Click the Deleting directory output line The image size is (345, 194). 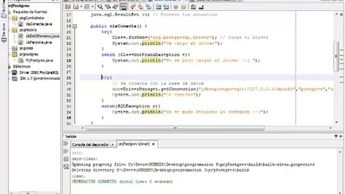pyautogui.click(x=160, y=170)
